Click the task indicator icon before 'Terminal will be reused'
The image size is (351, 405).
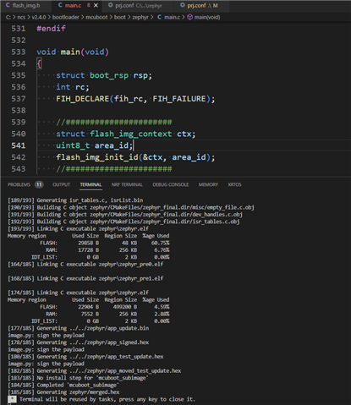tap(12, 399)
